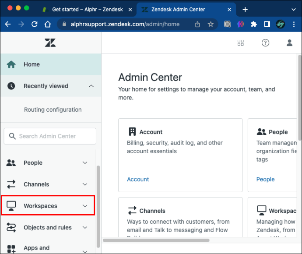Image resolution: width=302 pixels, height=254 pixels.
Task: Click the Workspaces monitor icon in sidebar
Action: [11, 206]
